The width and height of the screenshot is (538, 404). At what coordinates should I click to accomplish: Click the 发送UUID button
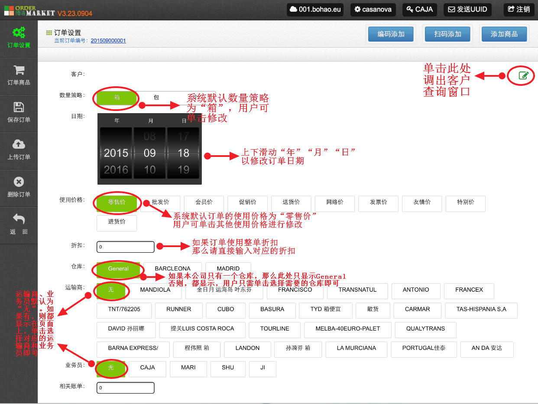pos(467,10)
